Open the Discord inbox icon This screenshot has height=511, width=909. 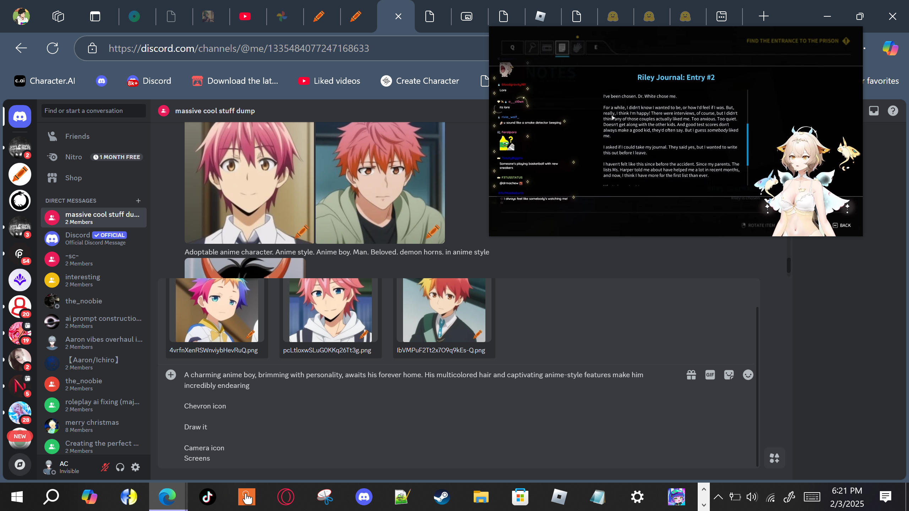pos(874,111)
